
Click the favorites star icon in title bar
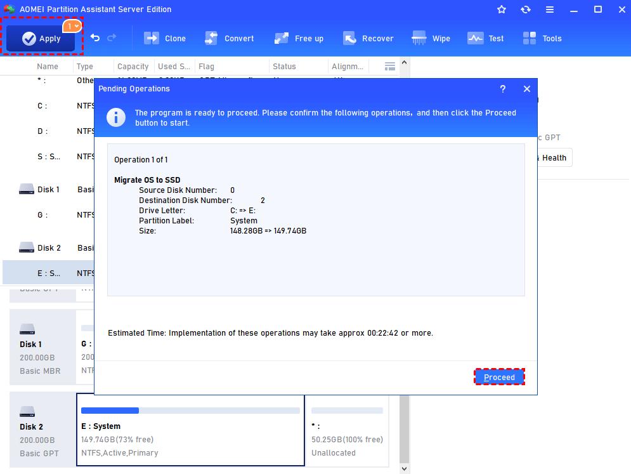click(502, 10)
